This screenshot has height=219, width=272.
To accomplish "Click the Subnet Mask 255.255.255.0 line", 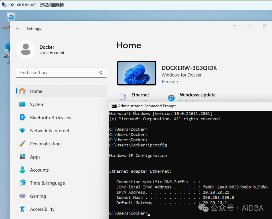I will [175, 198].
